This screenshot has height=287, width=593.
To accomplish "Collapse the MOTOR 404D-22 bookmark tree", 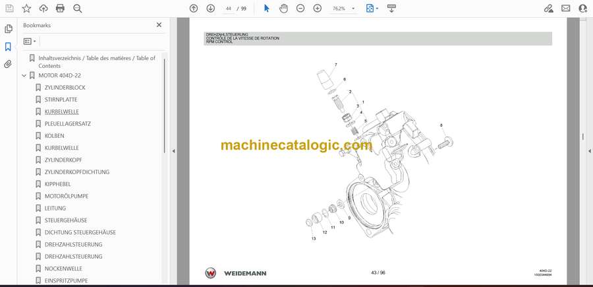I will 24,76.
